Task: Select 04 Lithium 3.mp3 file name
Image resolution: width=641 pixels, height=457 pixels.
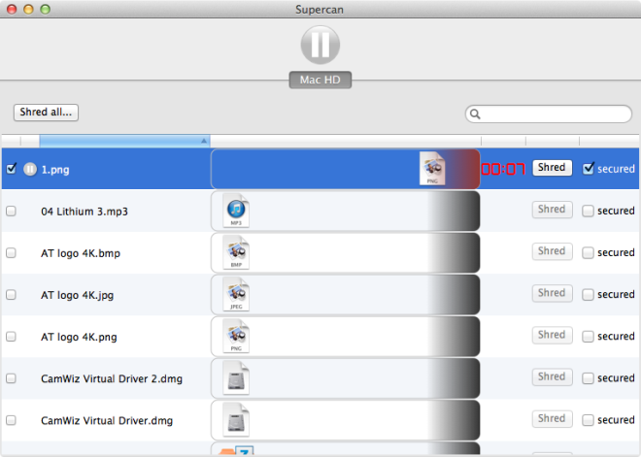Action: (84, 212)
